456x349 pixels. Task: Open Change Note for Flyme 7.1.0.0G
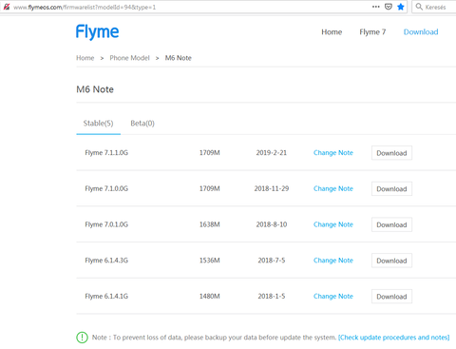pyautogui.click(x=333, y=188)
